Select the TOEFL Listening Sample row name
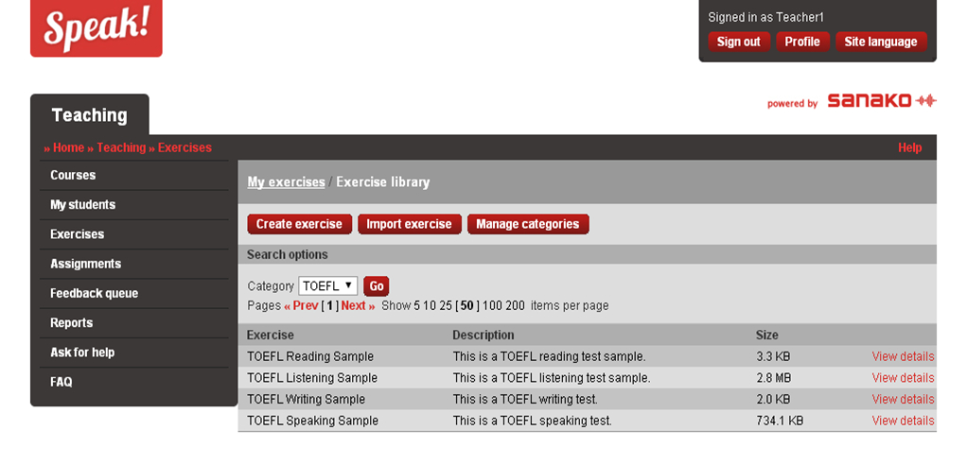 pyautogui.click(x=312, y=377)
